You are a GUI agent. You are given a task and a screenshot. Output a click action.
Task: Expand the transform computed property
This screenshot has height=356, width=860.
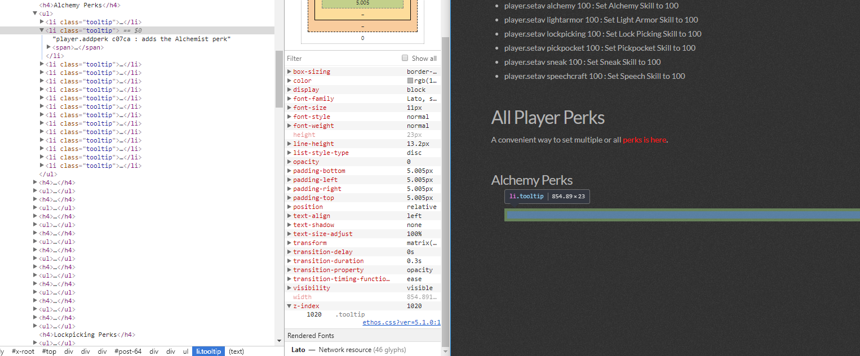tap(289, 243)
